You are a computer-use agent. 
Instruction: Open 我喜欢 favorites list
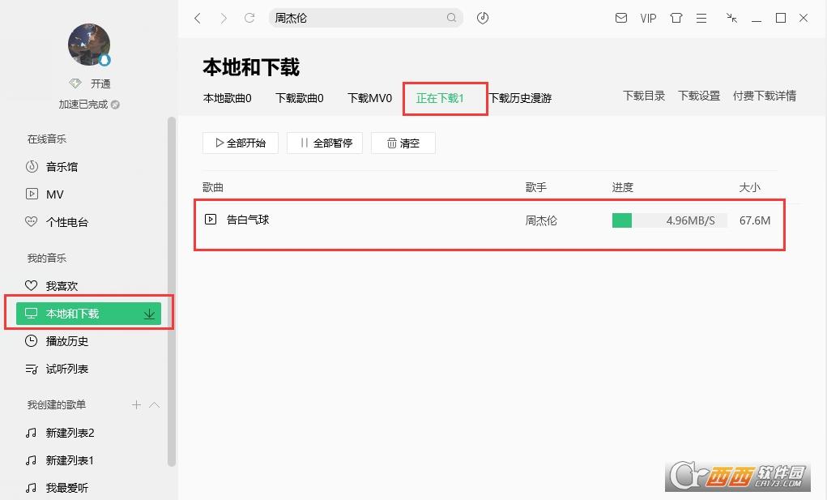(62, 286)
